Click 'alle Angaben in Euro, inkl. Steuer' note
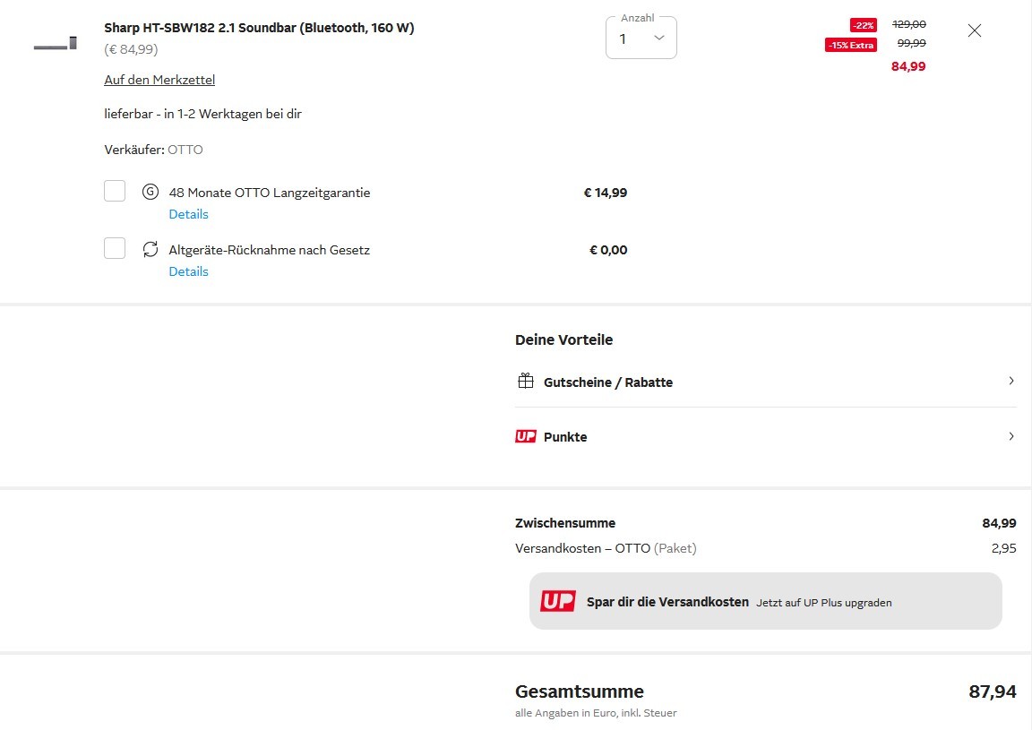The width and height of the screenshot is (1032, 730). coord(596,713)
